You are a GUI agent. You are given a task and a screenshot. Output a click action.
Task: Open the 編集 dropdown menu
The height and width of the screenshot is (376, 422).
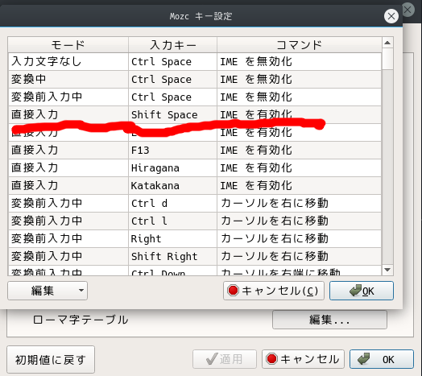point(48,291)
